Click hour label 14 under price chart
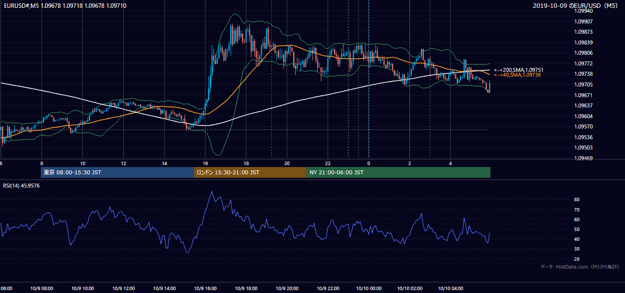Screen dimensions: 625x293 pos(164,164)
